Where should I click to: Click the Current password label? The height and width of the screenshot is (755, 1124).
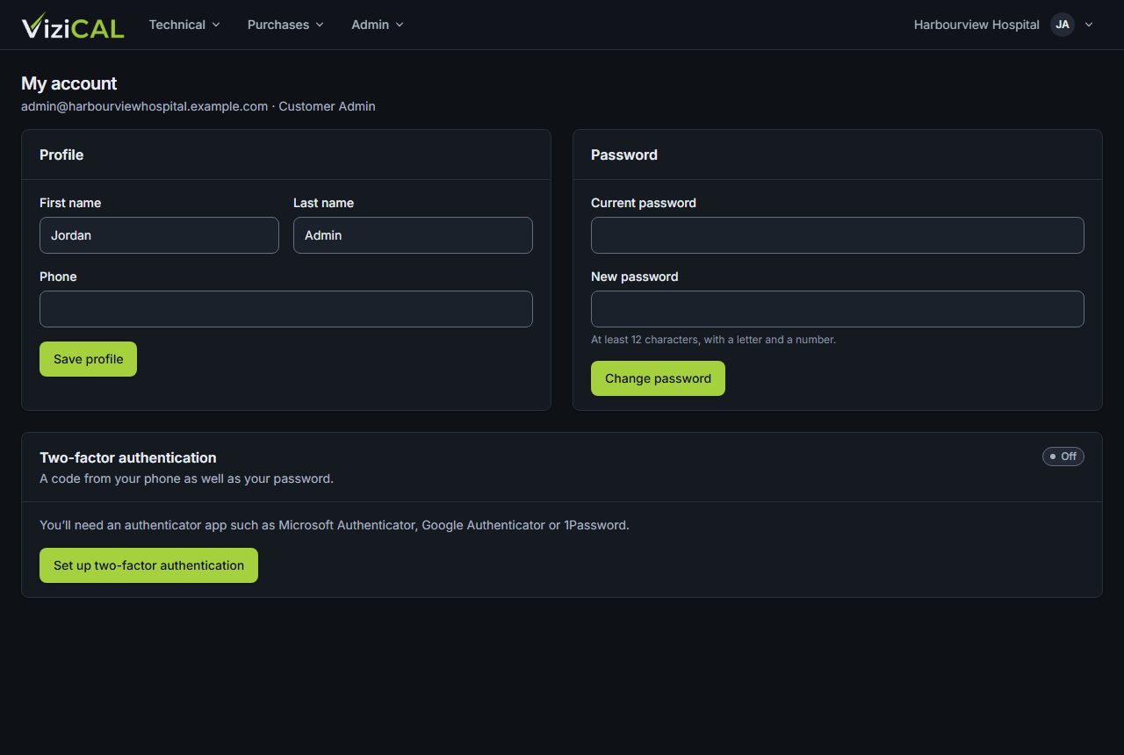(644, 203)
